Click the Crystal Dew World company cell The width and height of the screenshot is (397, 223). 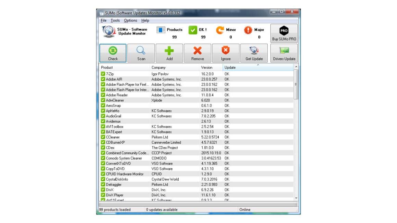[165, 179]
